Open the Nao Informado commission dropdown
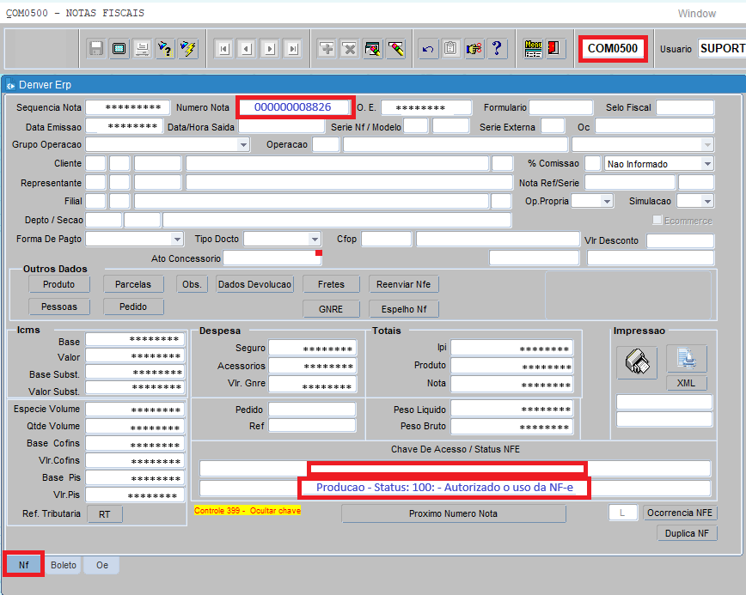The image size is (746, 595). click(x=707, y=164)
